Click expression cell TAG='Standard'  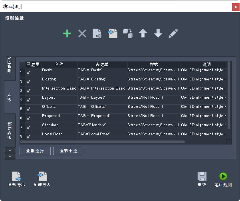pos(102,127)
